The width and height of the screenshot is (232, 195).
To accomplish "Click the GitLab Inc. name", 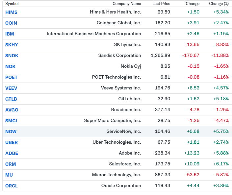I will 130,99.
